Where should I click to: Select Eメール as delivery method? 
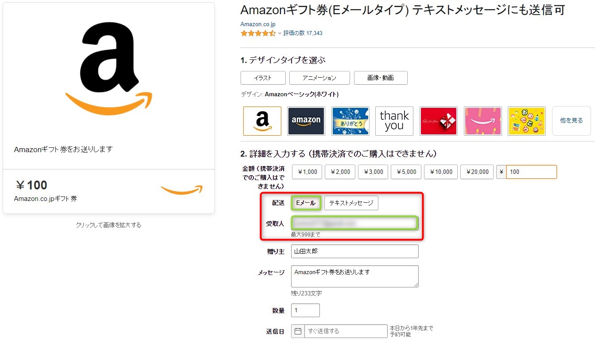(x=306, y=203)
